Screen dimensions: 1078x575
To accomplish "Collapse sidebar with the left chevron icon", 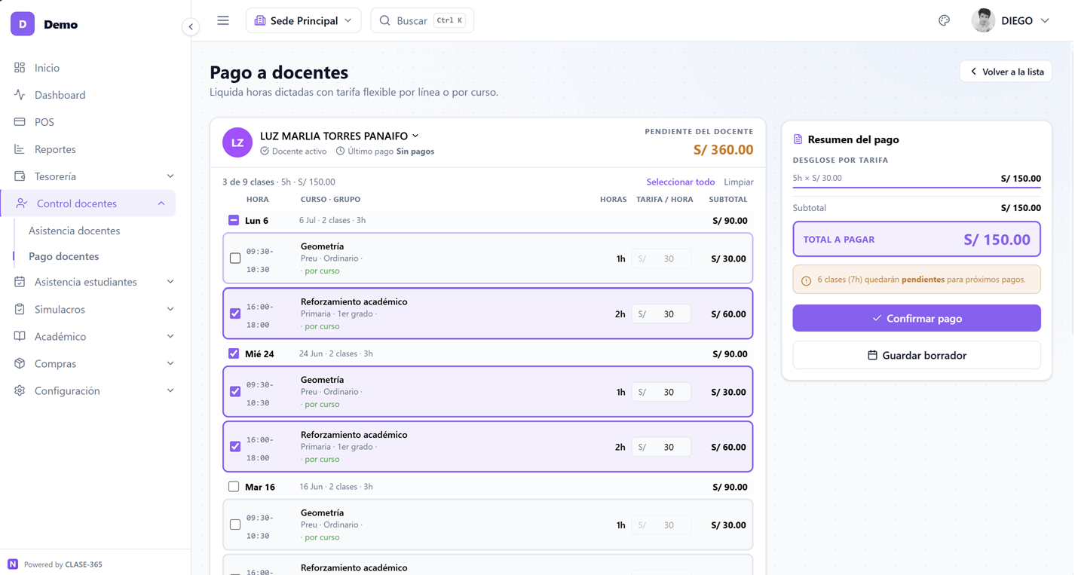I will coord(191,26).
